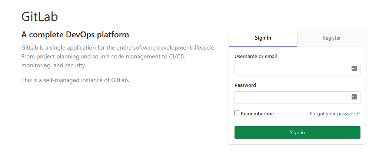Click password manager icon in Password field

point(354,97)
